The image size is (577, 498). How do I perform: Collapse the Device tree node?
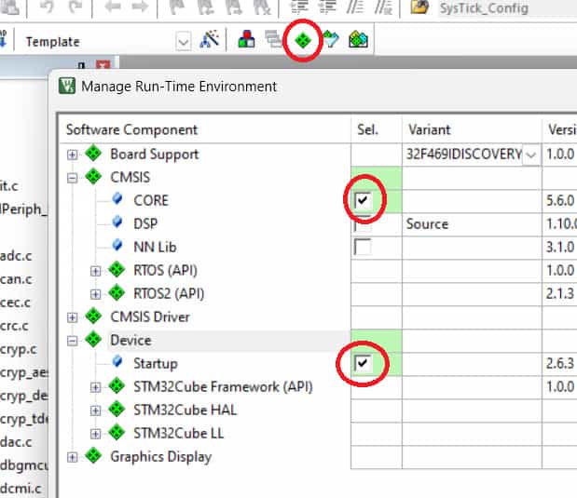click(x=73, y=341)
